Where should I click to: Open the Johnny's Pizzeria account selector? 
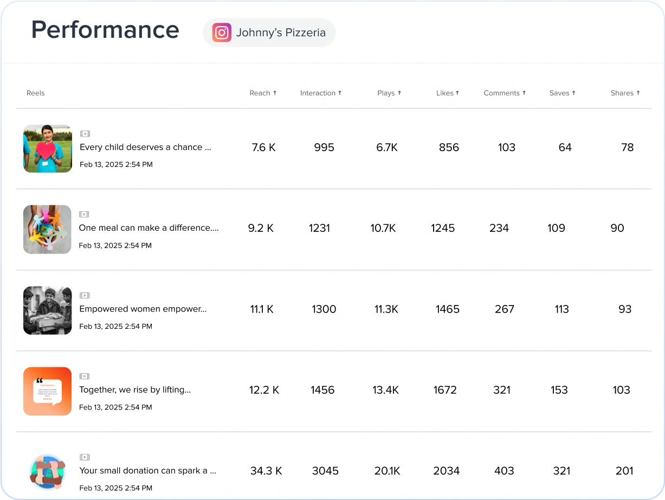(268, 33)
